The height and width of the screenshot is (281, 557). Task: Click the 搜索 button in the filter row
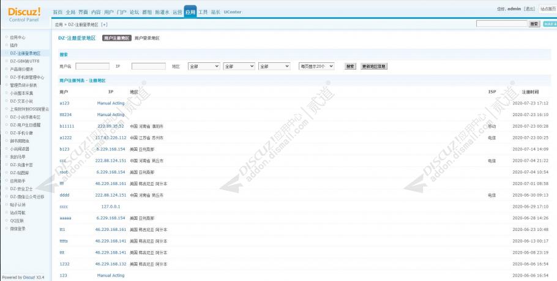(x=350, y=66)
